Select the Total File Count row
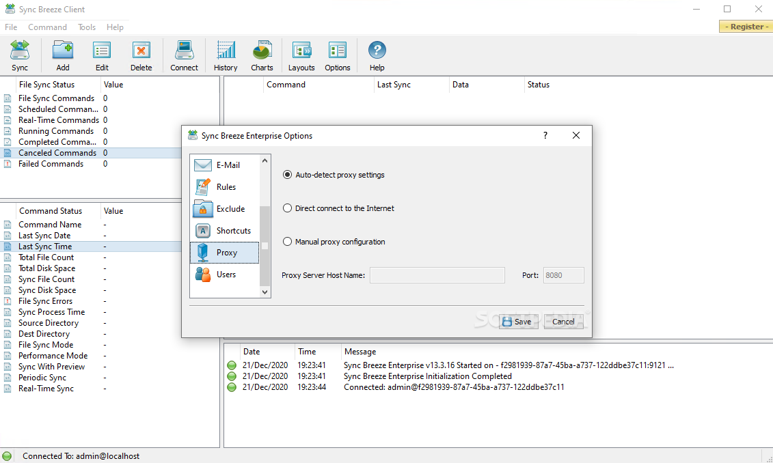 coord(91,257)
